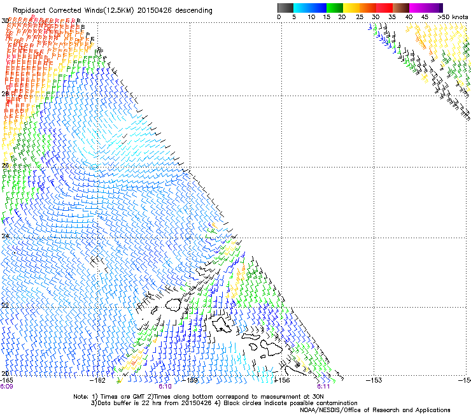Click the legend value '25' label
This screenshot has height=414, width=471.
tap(360, 17)
